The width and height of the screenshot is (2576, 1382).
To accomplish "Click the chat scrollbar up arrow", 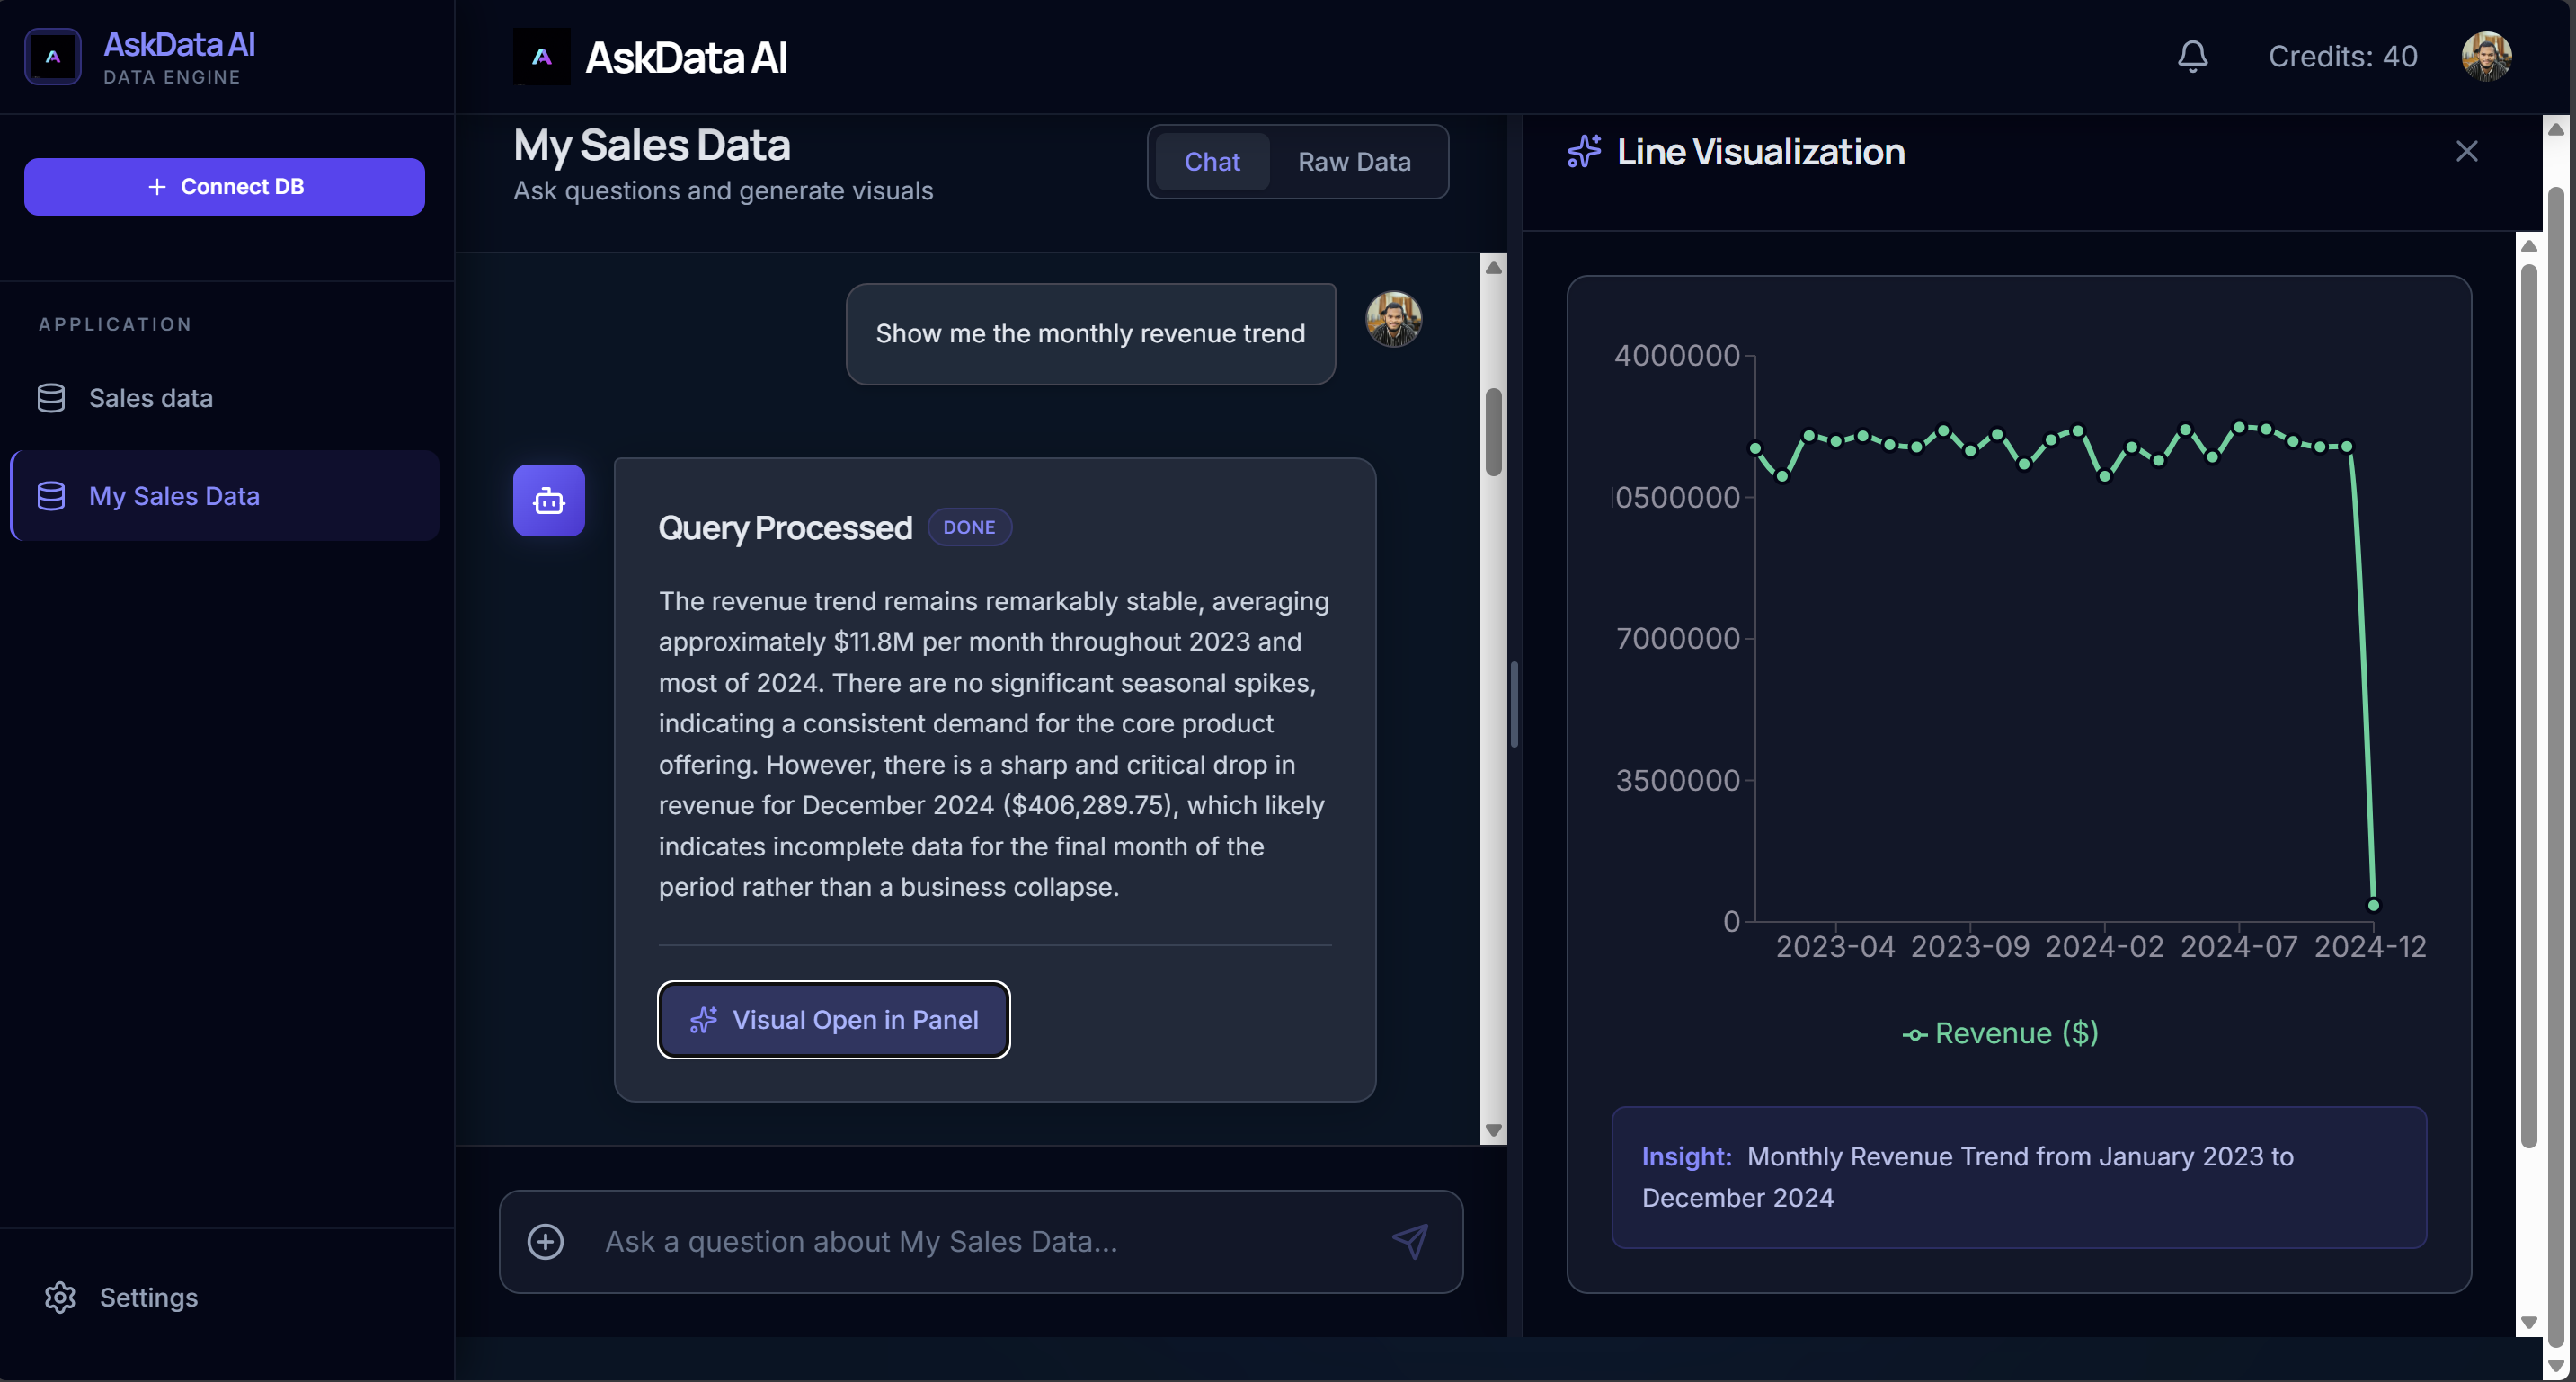I will [1493, 267].
